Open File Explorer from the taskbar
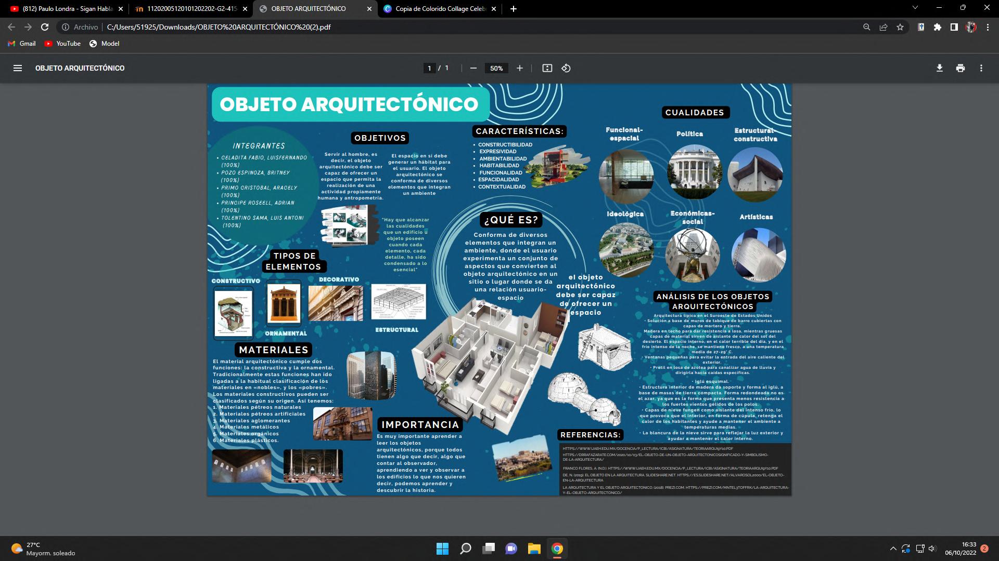The height and width of the screenshot is (561, 999). pyautogui.click(x=534, y=549)
